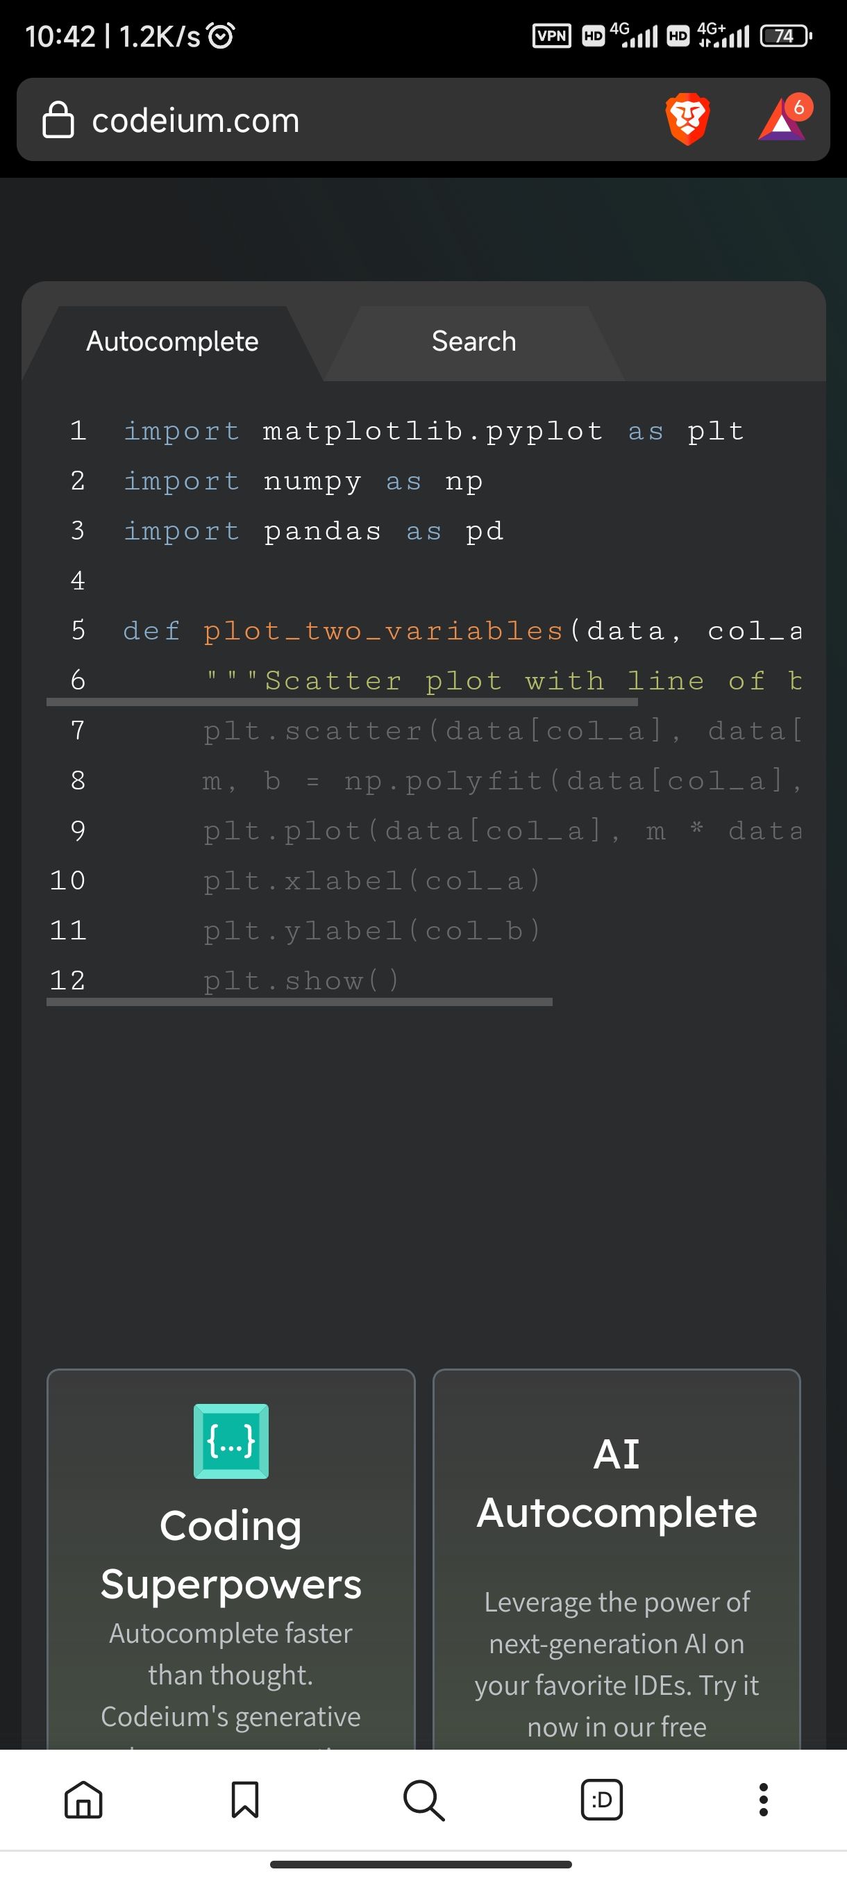This screenshot has width=847, height=1883.
Task: Select the Autocomplete tab
Action: click(172, 342)
